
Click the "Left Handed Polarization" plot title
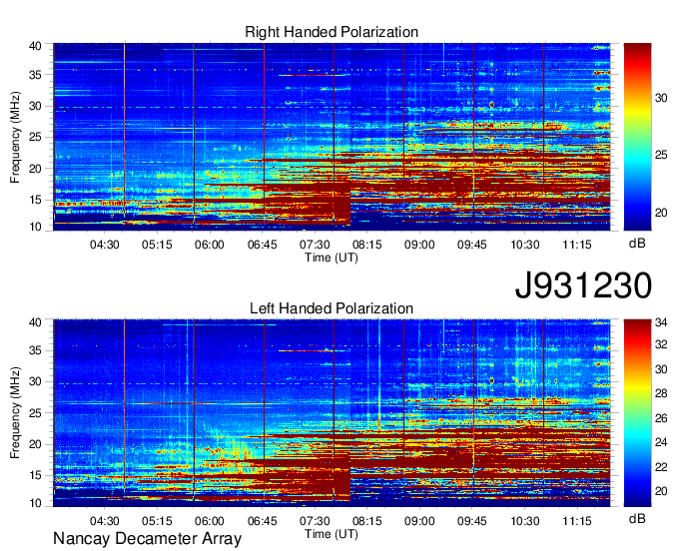332,308
